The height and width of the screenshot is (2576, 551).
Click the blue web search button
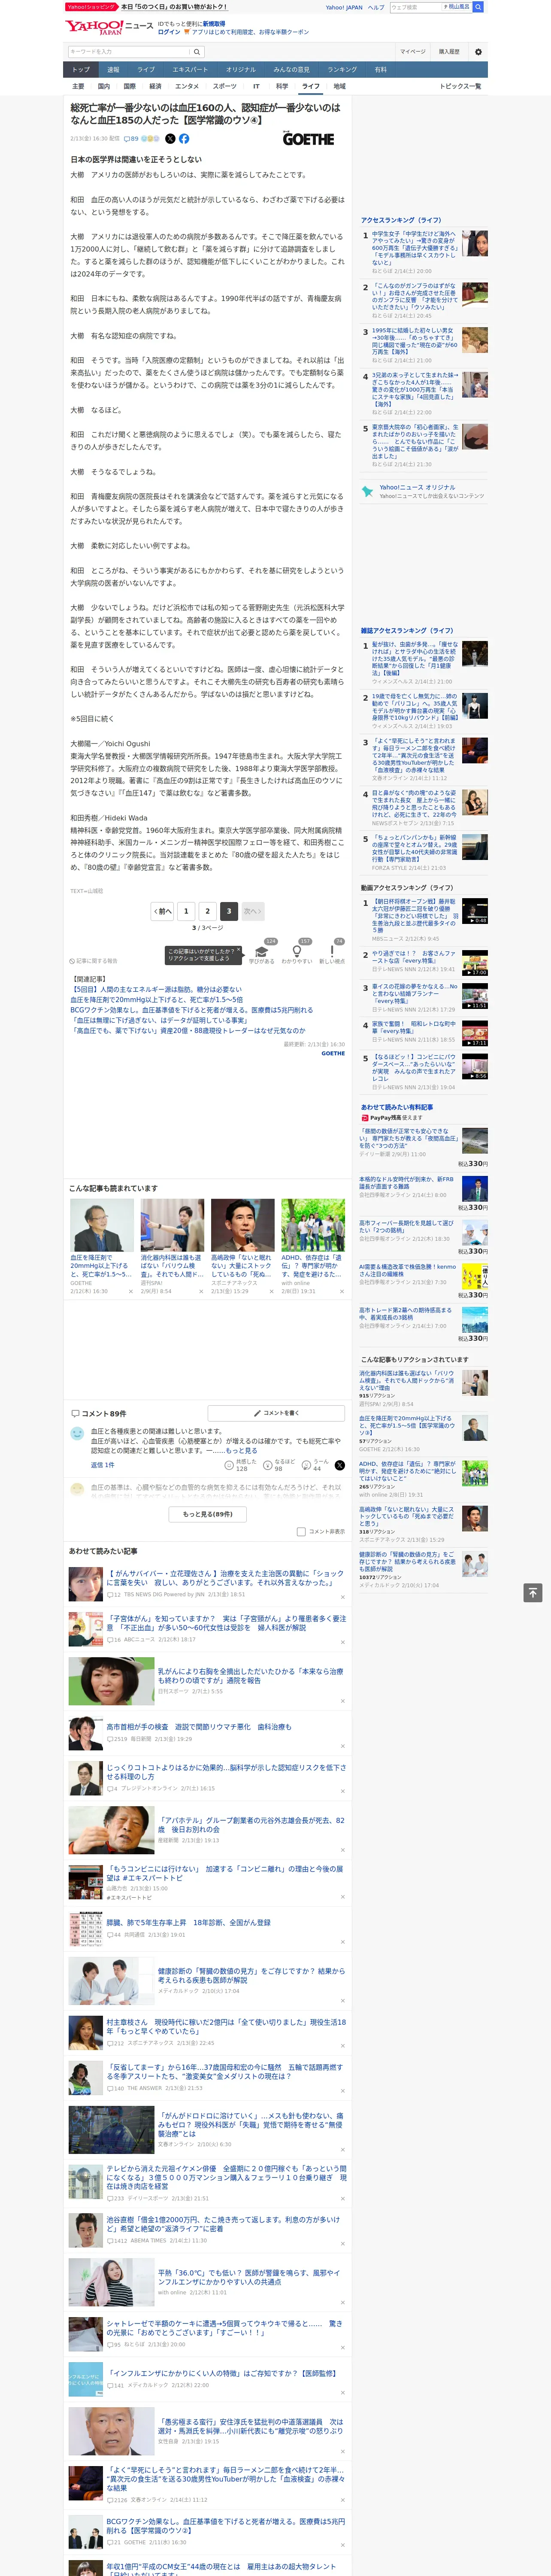(478, 7)
